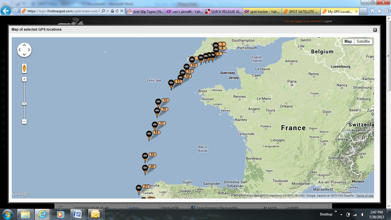391x220 pixels.
Task: Expand the Desktop toolbar chevron in taskbar
Action: point(335,211)
